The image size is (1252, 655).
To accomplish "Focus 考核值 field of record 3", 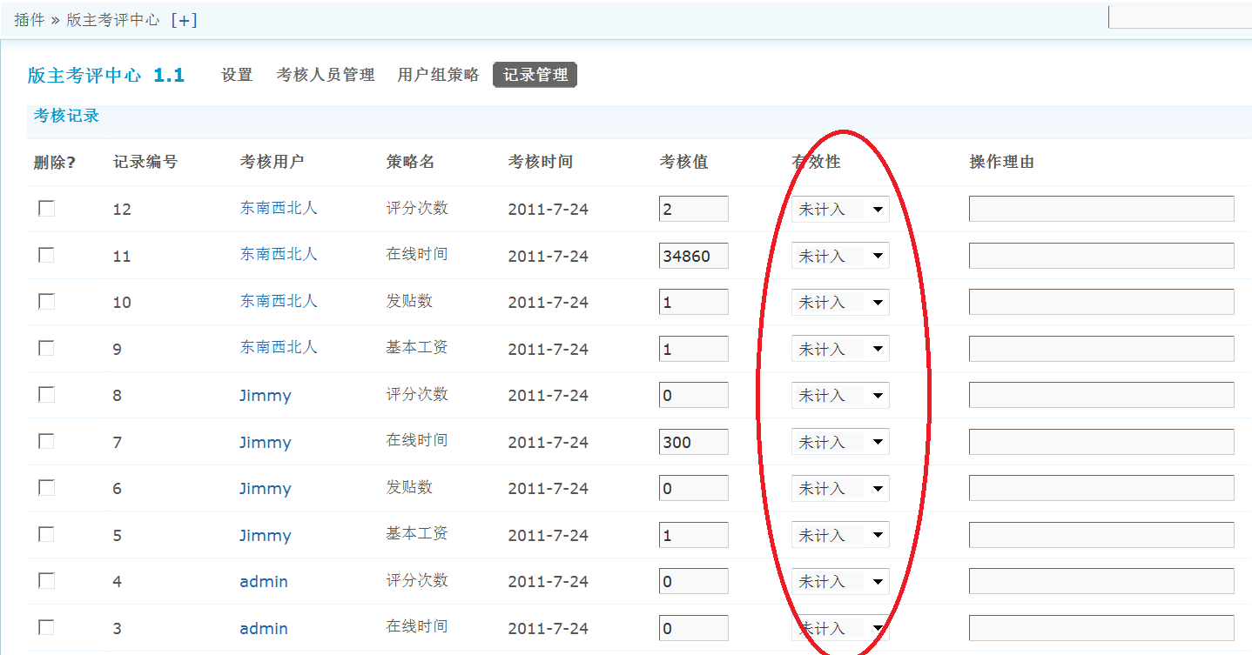I will point(694,628).
